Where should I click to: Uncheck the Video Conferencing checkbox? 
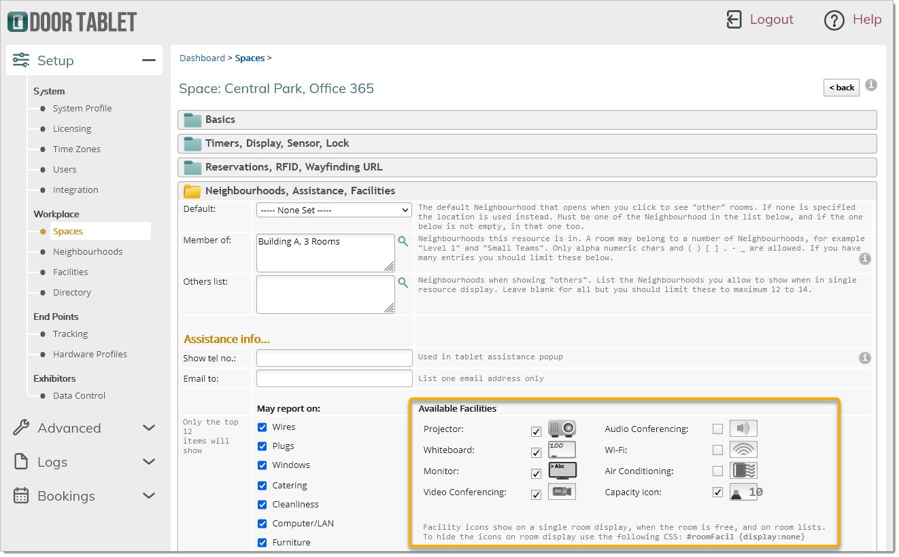pos(537,495)
